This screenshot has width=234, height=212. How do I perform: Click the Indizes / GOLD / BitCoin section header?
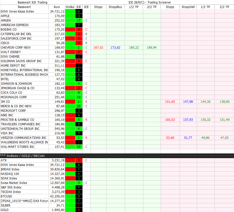click(x=117, y=156)
